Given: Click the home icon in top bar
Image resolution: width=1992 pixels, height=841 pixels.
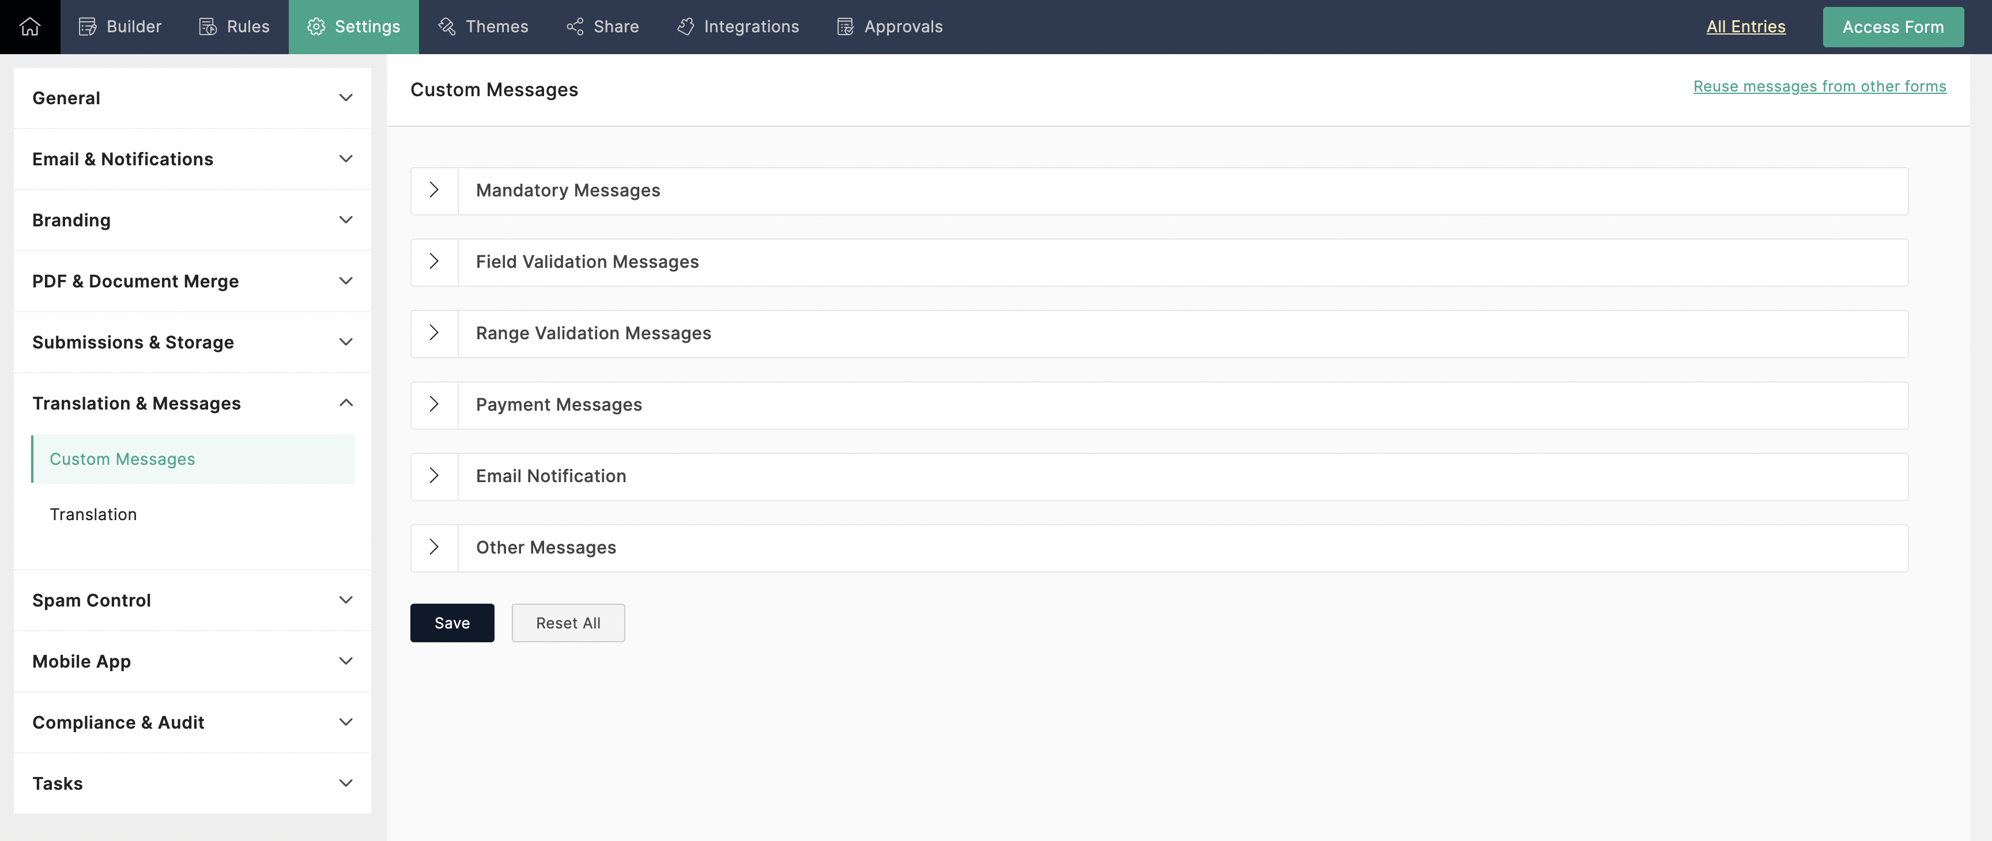Looking at the screenshot, I should point(29,26).
